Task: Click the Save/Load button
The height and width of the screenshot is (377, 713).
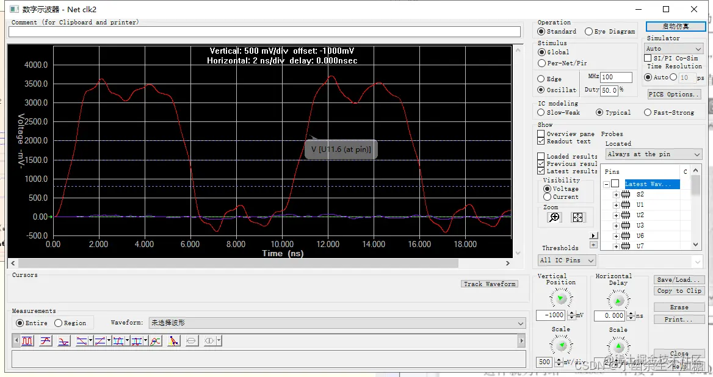Action: (x=679, y=280)
